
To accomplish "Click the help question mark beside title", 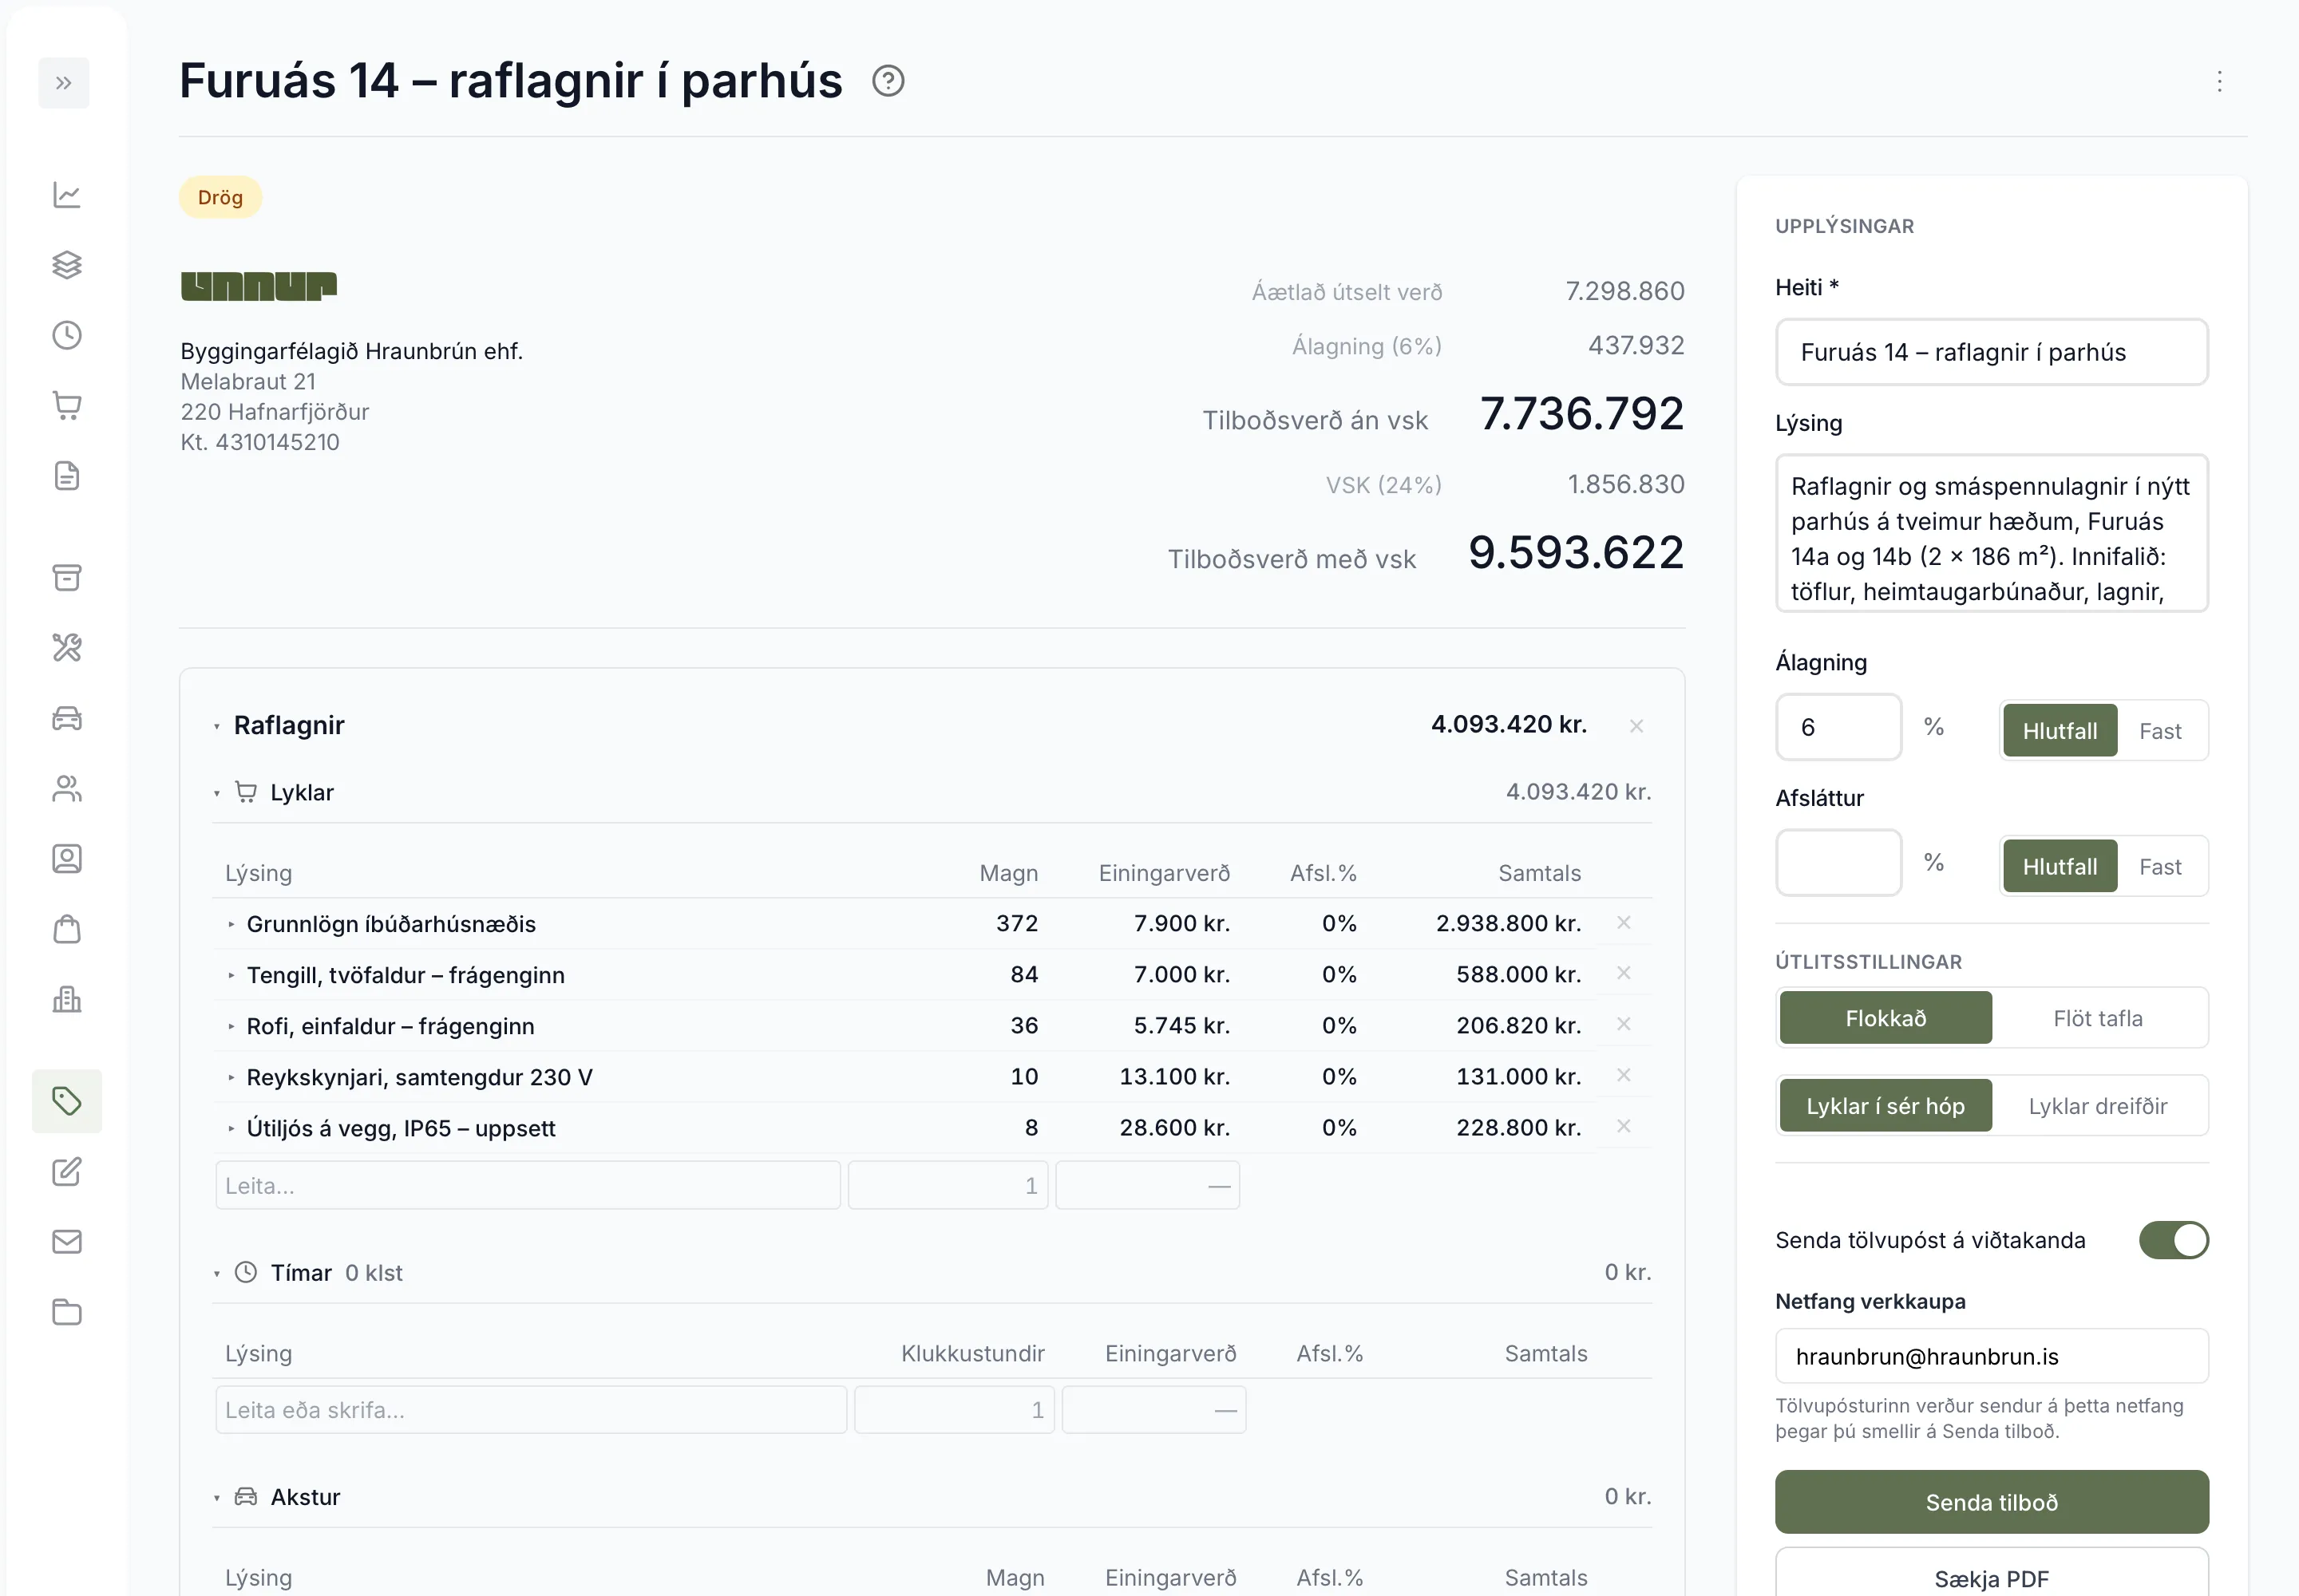I will pos(888,81).
